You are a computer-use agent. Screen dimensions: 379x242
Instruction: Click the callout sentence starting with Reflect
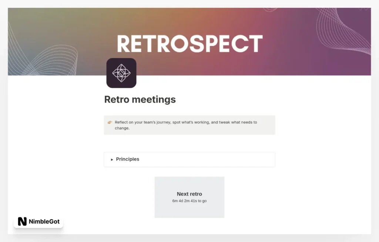pos(185,122)
